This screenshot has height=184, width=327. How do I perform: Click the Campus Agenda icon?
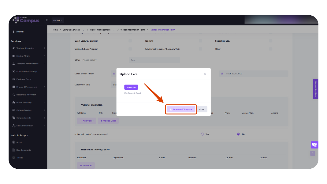(x=13, y=118)
